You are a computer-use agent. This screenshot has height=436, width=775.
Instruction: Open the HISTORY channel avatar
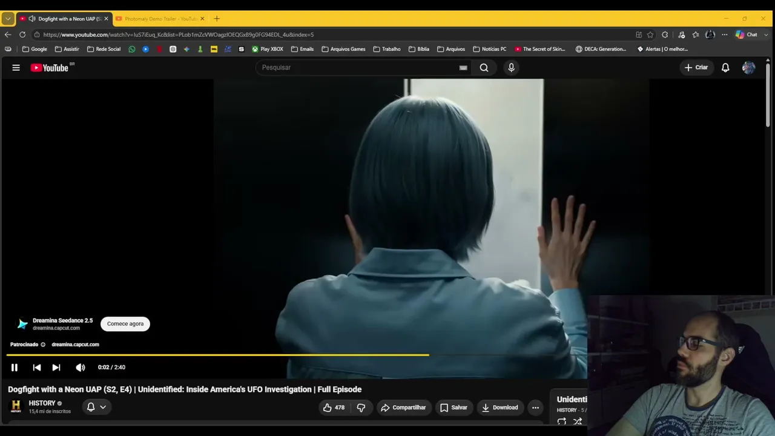pos(16,407)
